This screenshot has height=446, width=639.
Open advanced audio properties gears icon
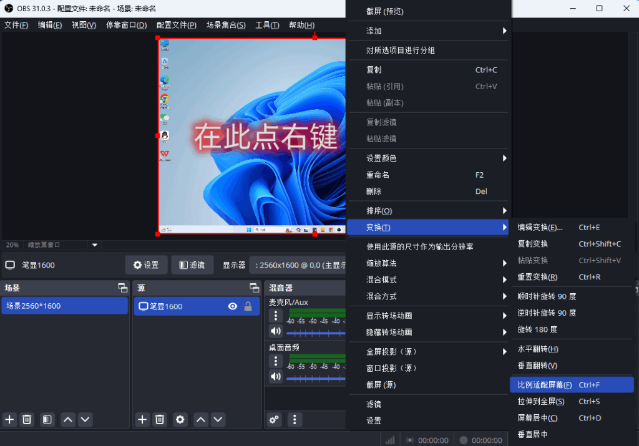tap(275, 420)
